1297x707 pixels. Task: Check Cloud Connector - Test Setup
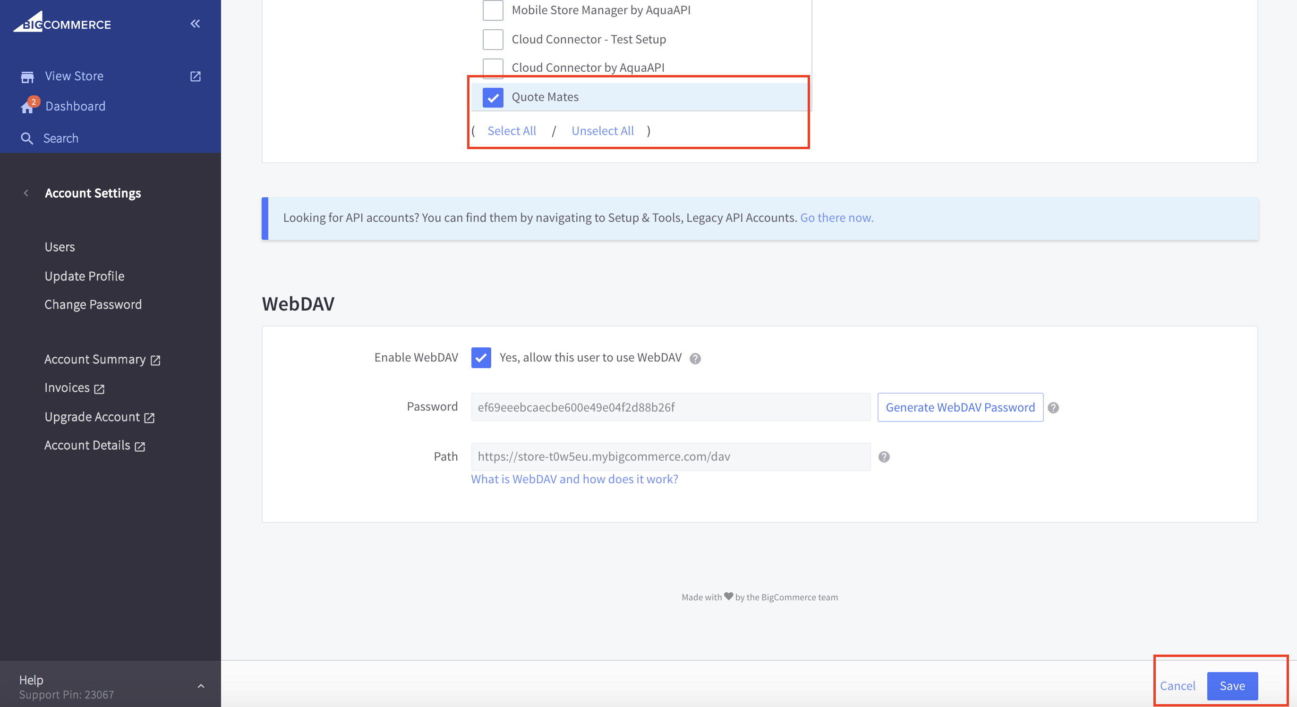tap(493, 39)
